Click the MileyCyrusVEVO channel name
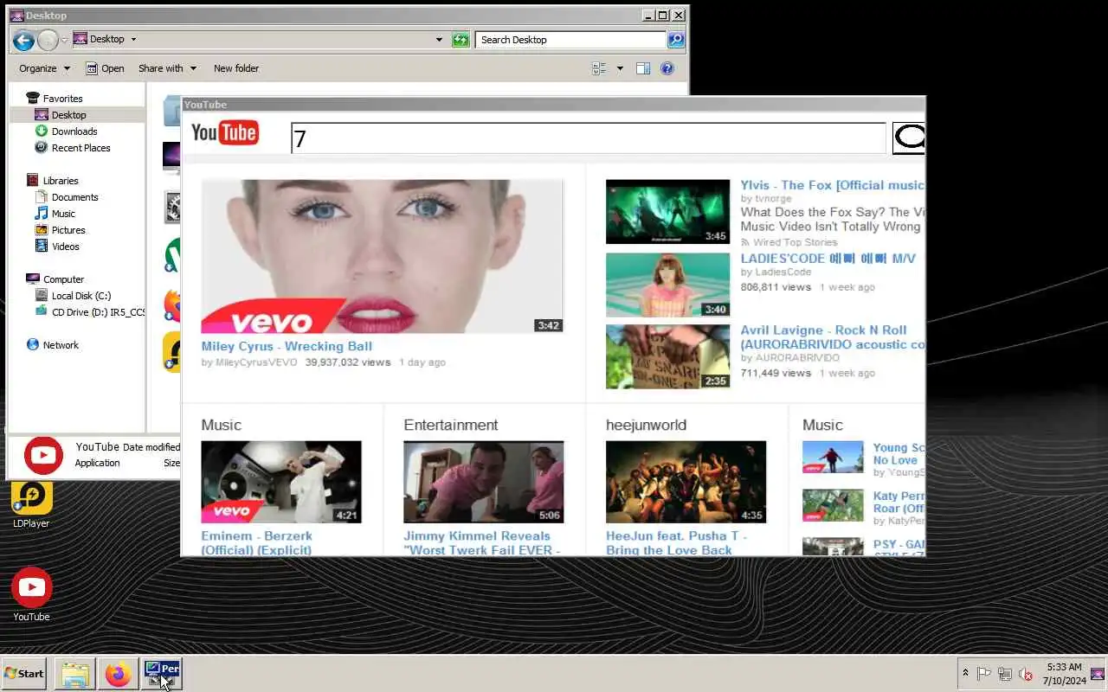This screenshot has height=692, width=1108. point(256,362)
